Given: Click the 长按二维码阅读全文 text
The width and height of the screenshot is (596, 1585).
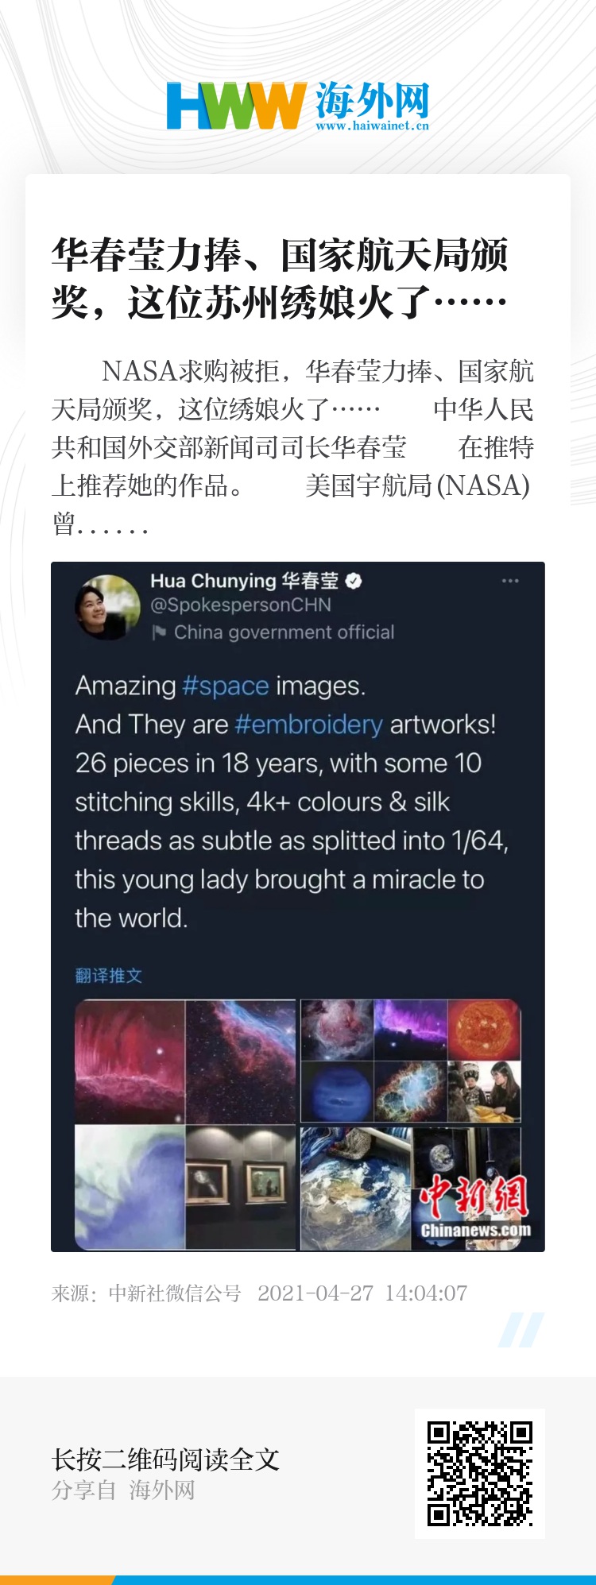Looking at the screenshot, I should click(x=165, y=1459).
